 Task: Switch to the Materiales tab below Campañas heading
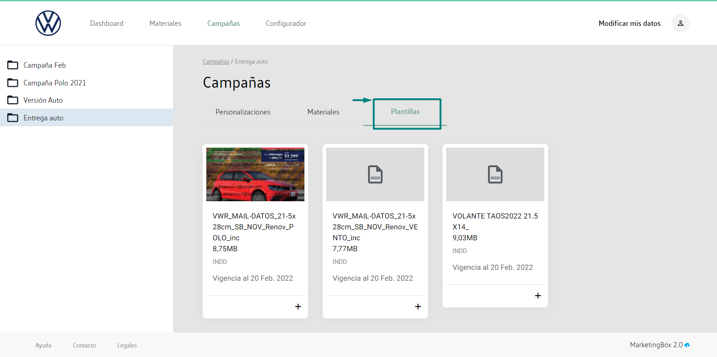pyautogui.click(x=324, y=112)
